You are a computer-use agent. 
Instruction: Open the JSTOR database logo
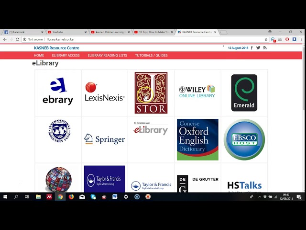(x=151, y=92)
